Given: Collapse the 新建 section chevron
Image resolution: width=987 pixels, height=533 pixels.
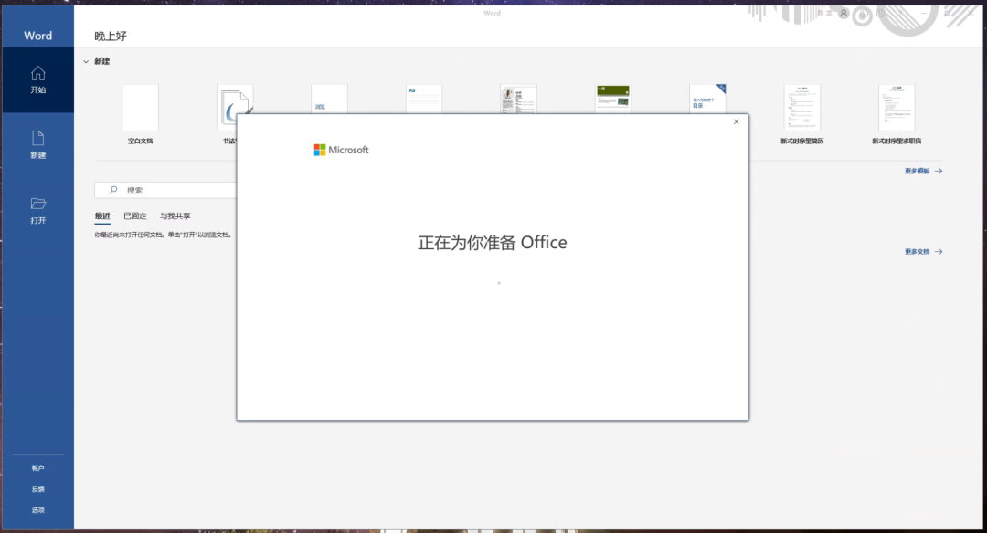Looking at the screenshot, I should click(86, 61).
